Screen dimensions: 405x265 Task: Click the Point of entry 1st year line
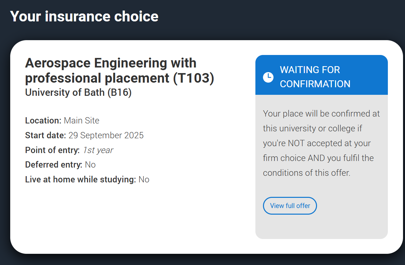pyautogui.click(x=69, y=150)
